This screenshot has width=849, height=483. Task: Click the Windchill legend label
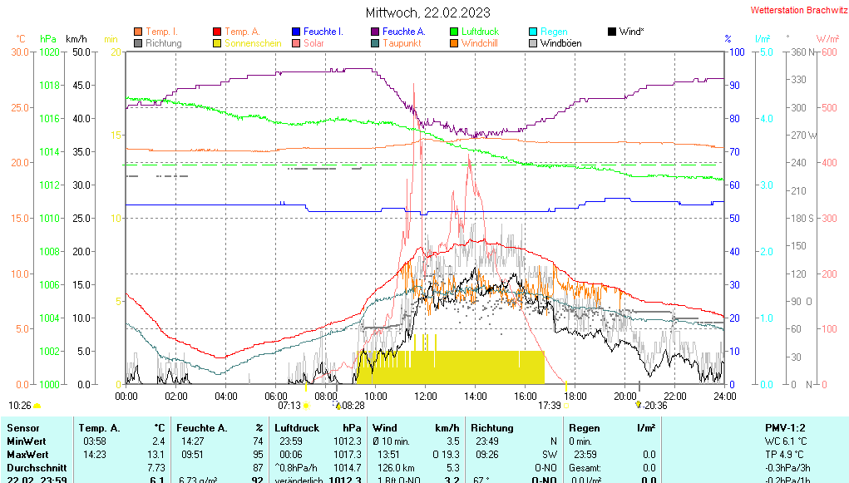tap(479, 43)
